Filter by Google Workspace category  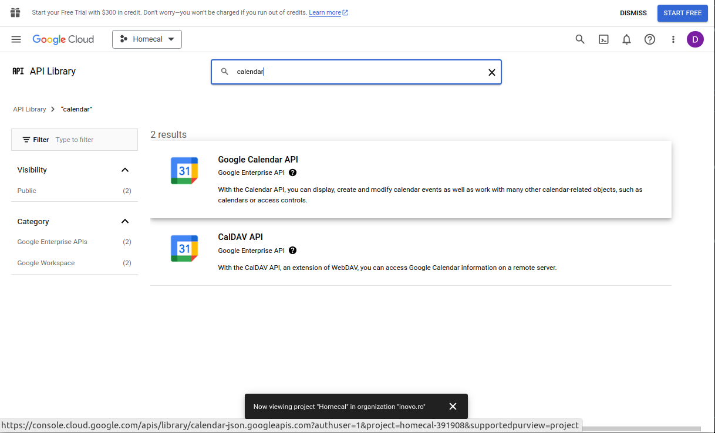tap(46, 263)
